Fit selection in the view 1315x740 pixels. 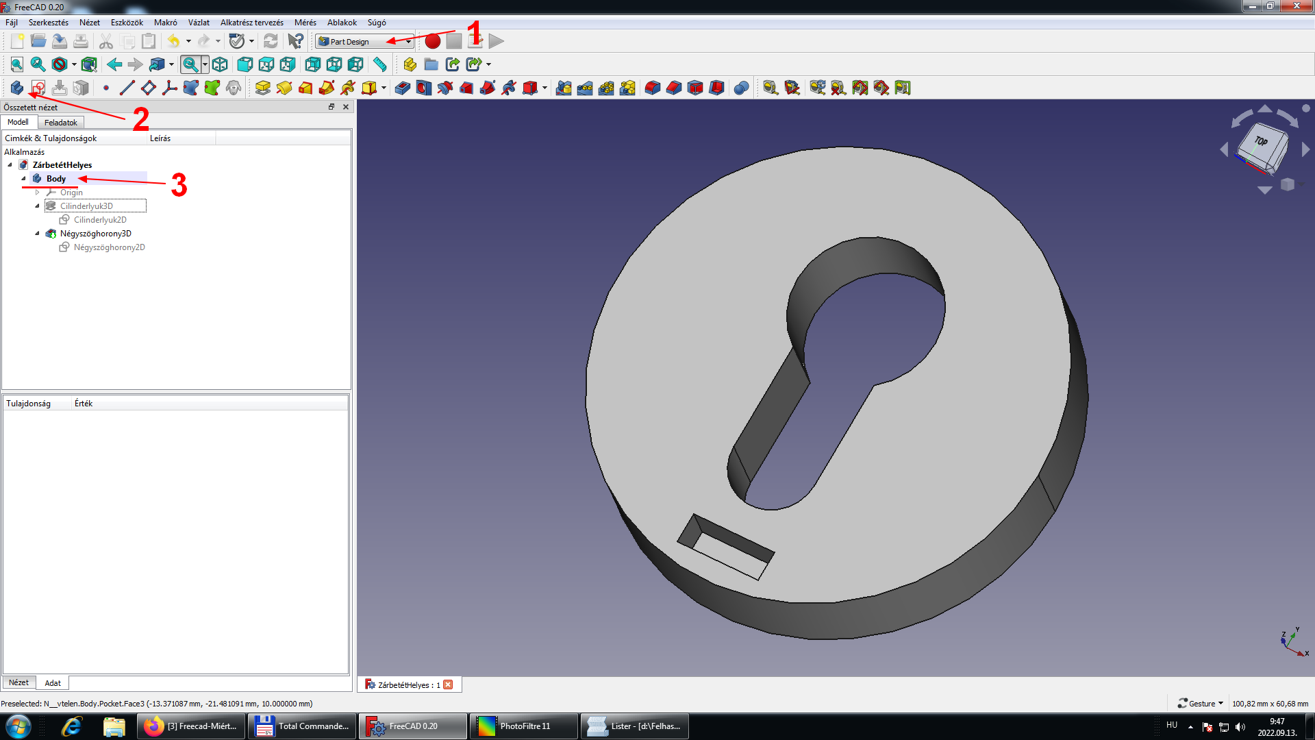pos(38,64)
